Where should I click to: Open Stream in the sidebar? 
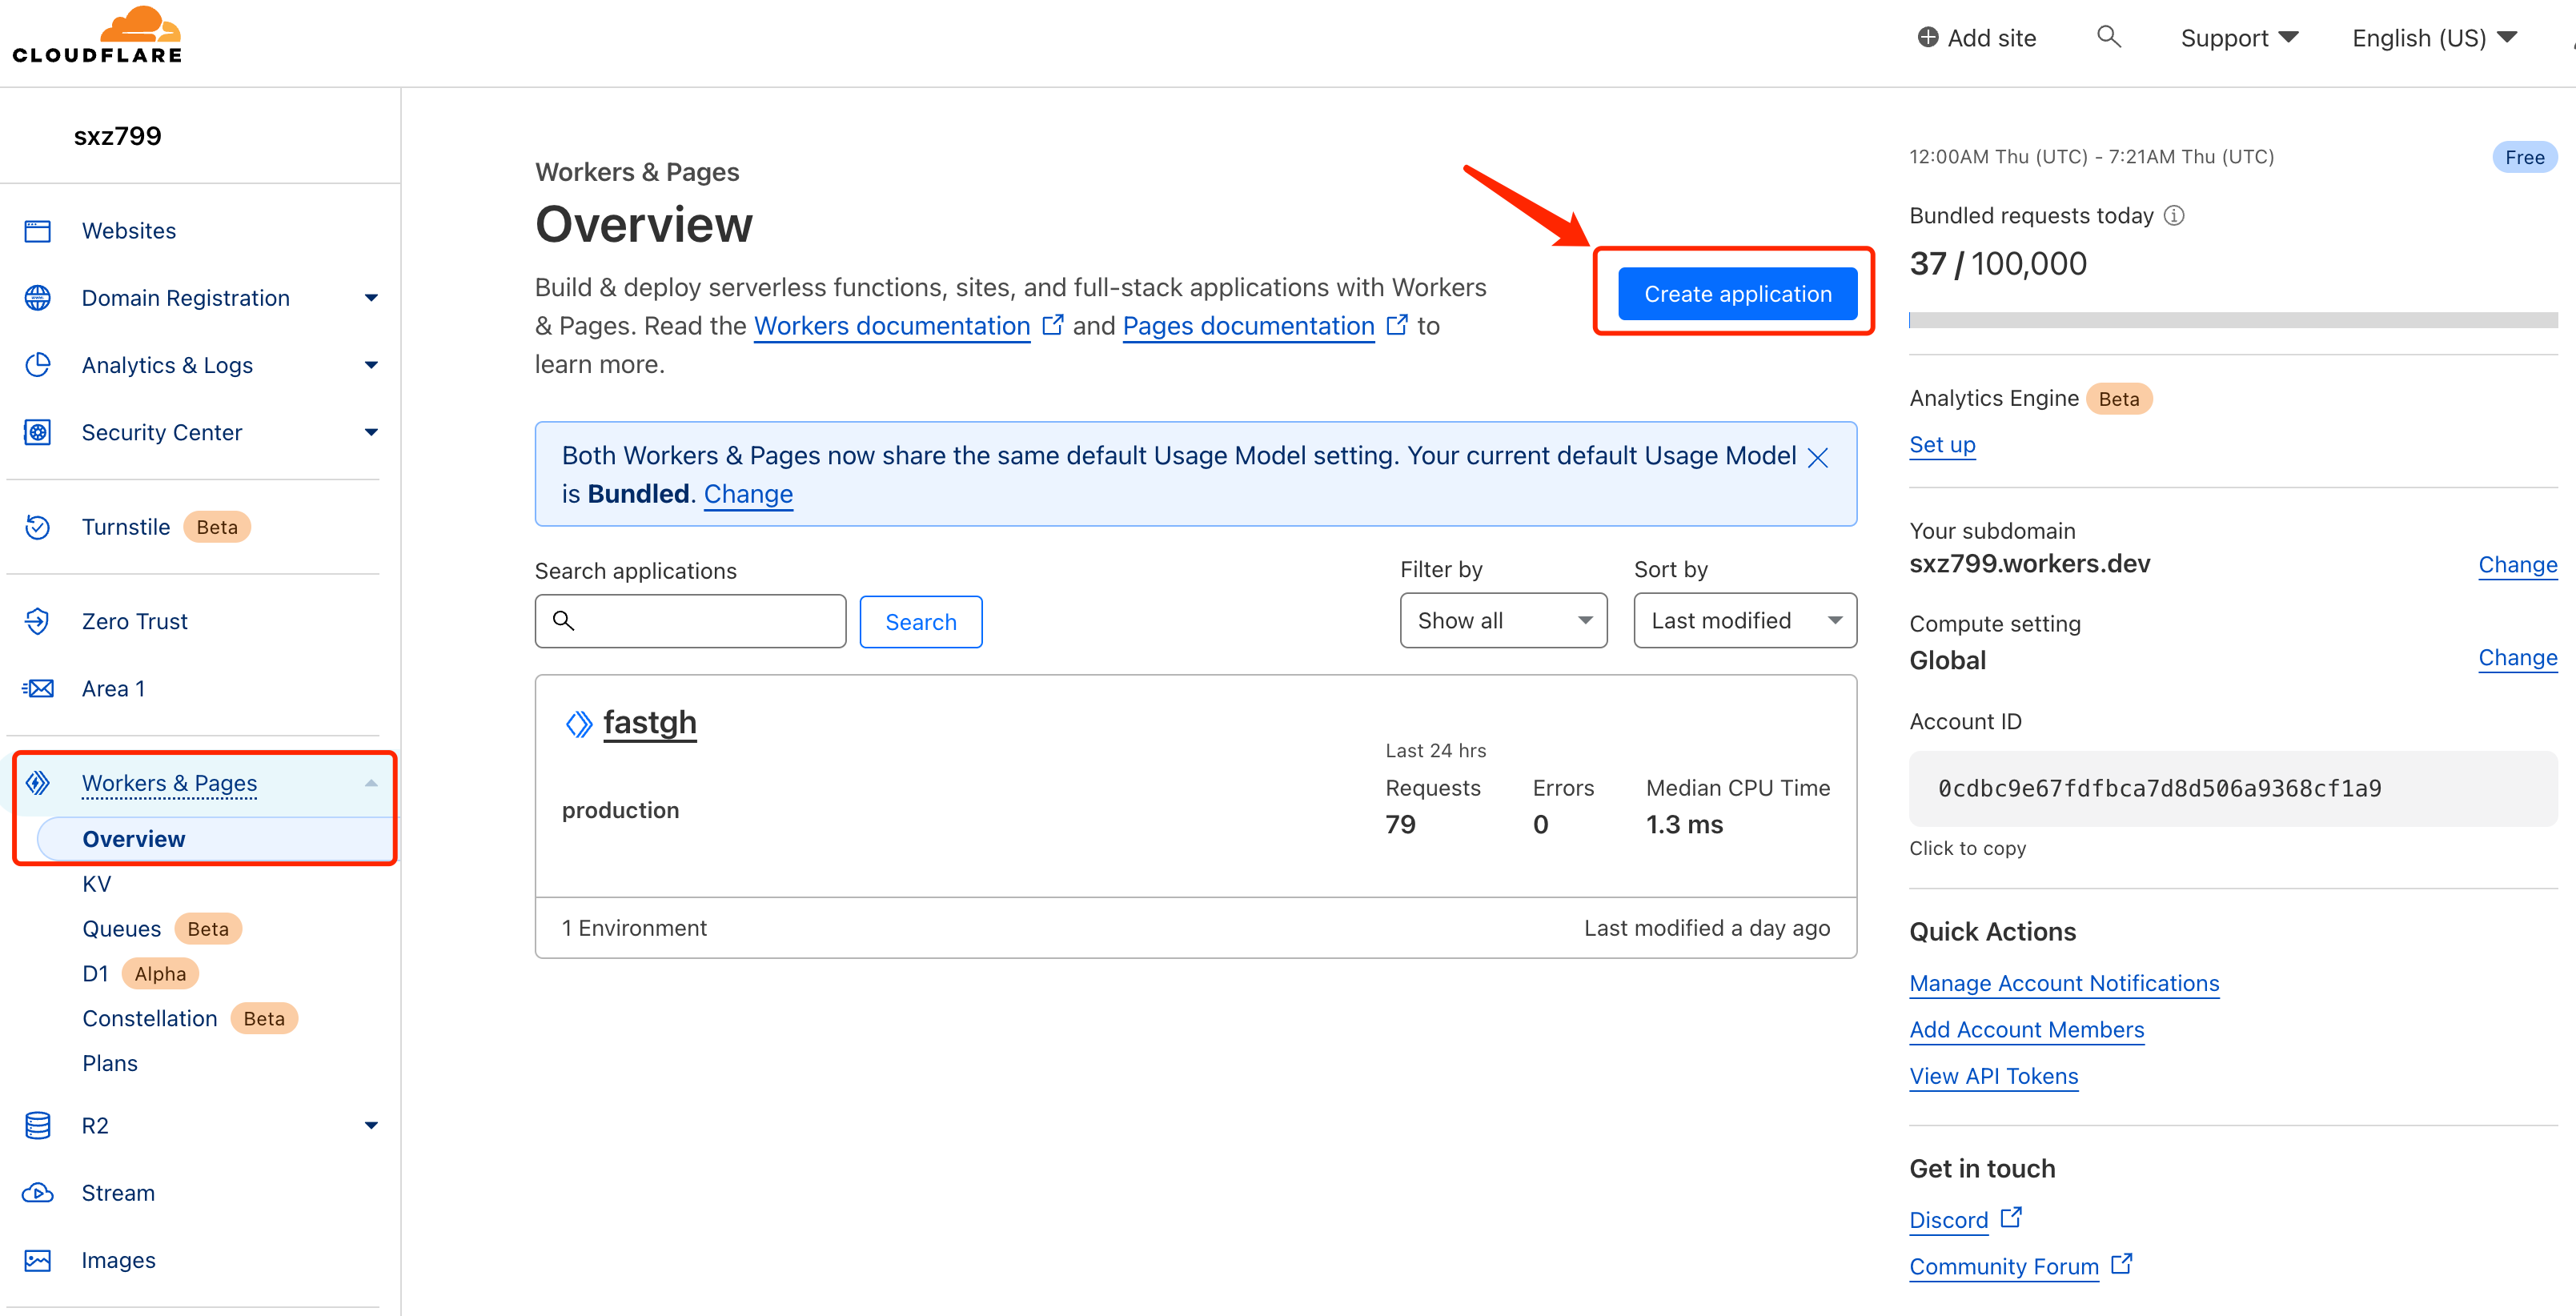pos(118,1192)
